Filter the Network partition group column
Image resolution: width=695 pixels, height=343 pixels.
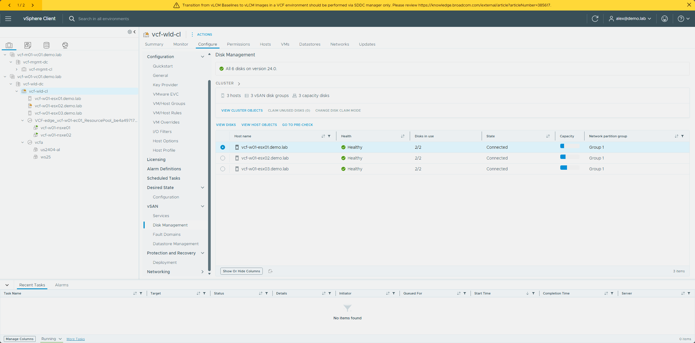pyautogui.click(x=682, y=136)
